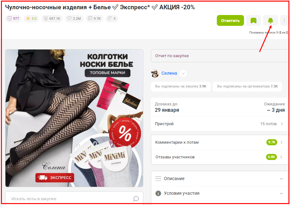Screen dimensions: 291x205
Task: Toggle subscription Вы подписаны на организатора
Action: coord(247,86)
